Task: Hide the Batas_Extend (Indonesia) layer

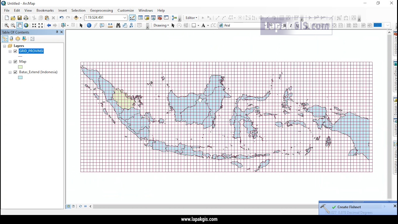Action: (x=15, y=72)
